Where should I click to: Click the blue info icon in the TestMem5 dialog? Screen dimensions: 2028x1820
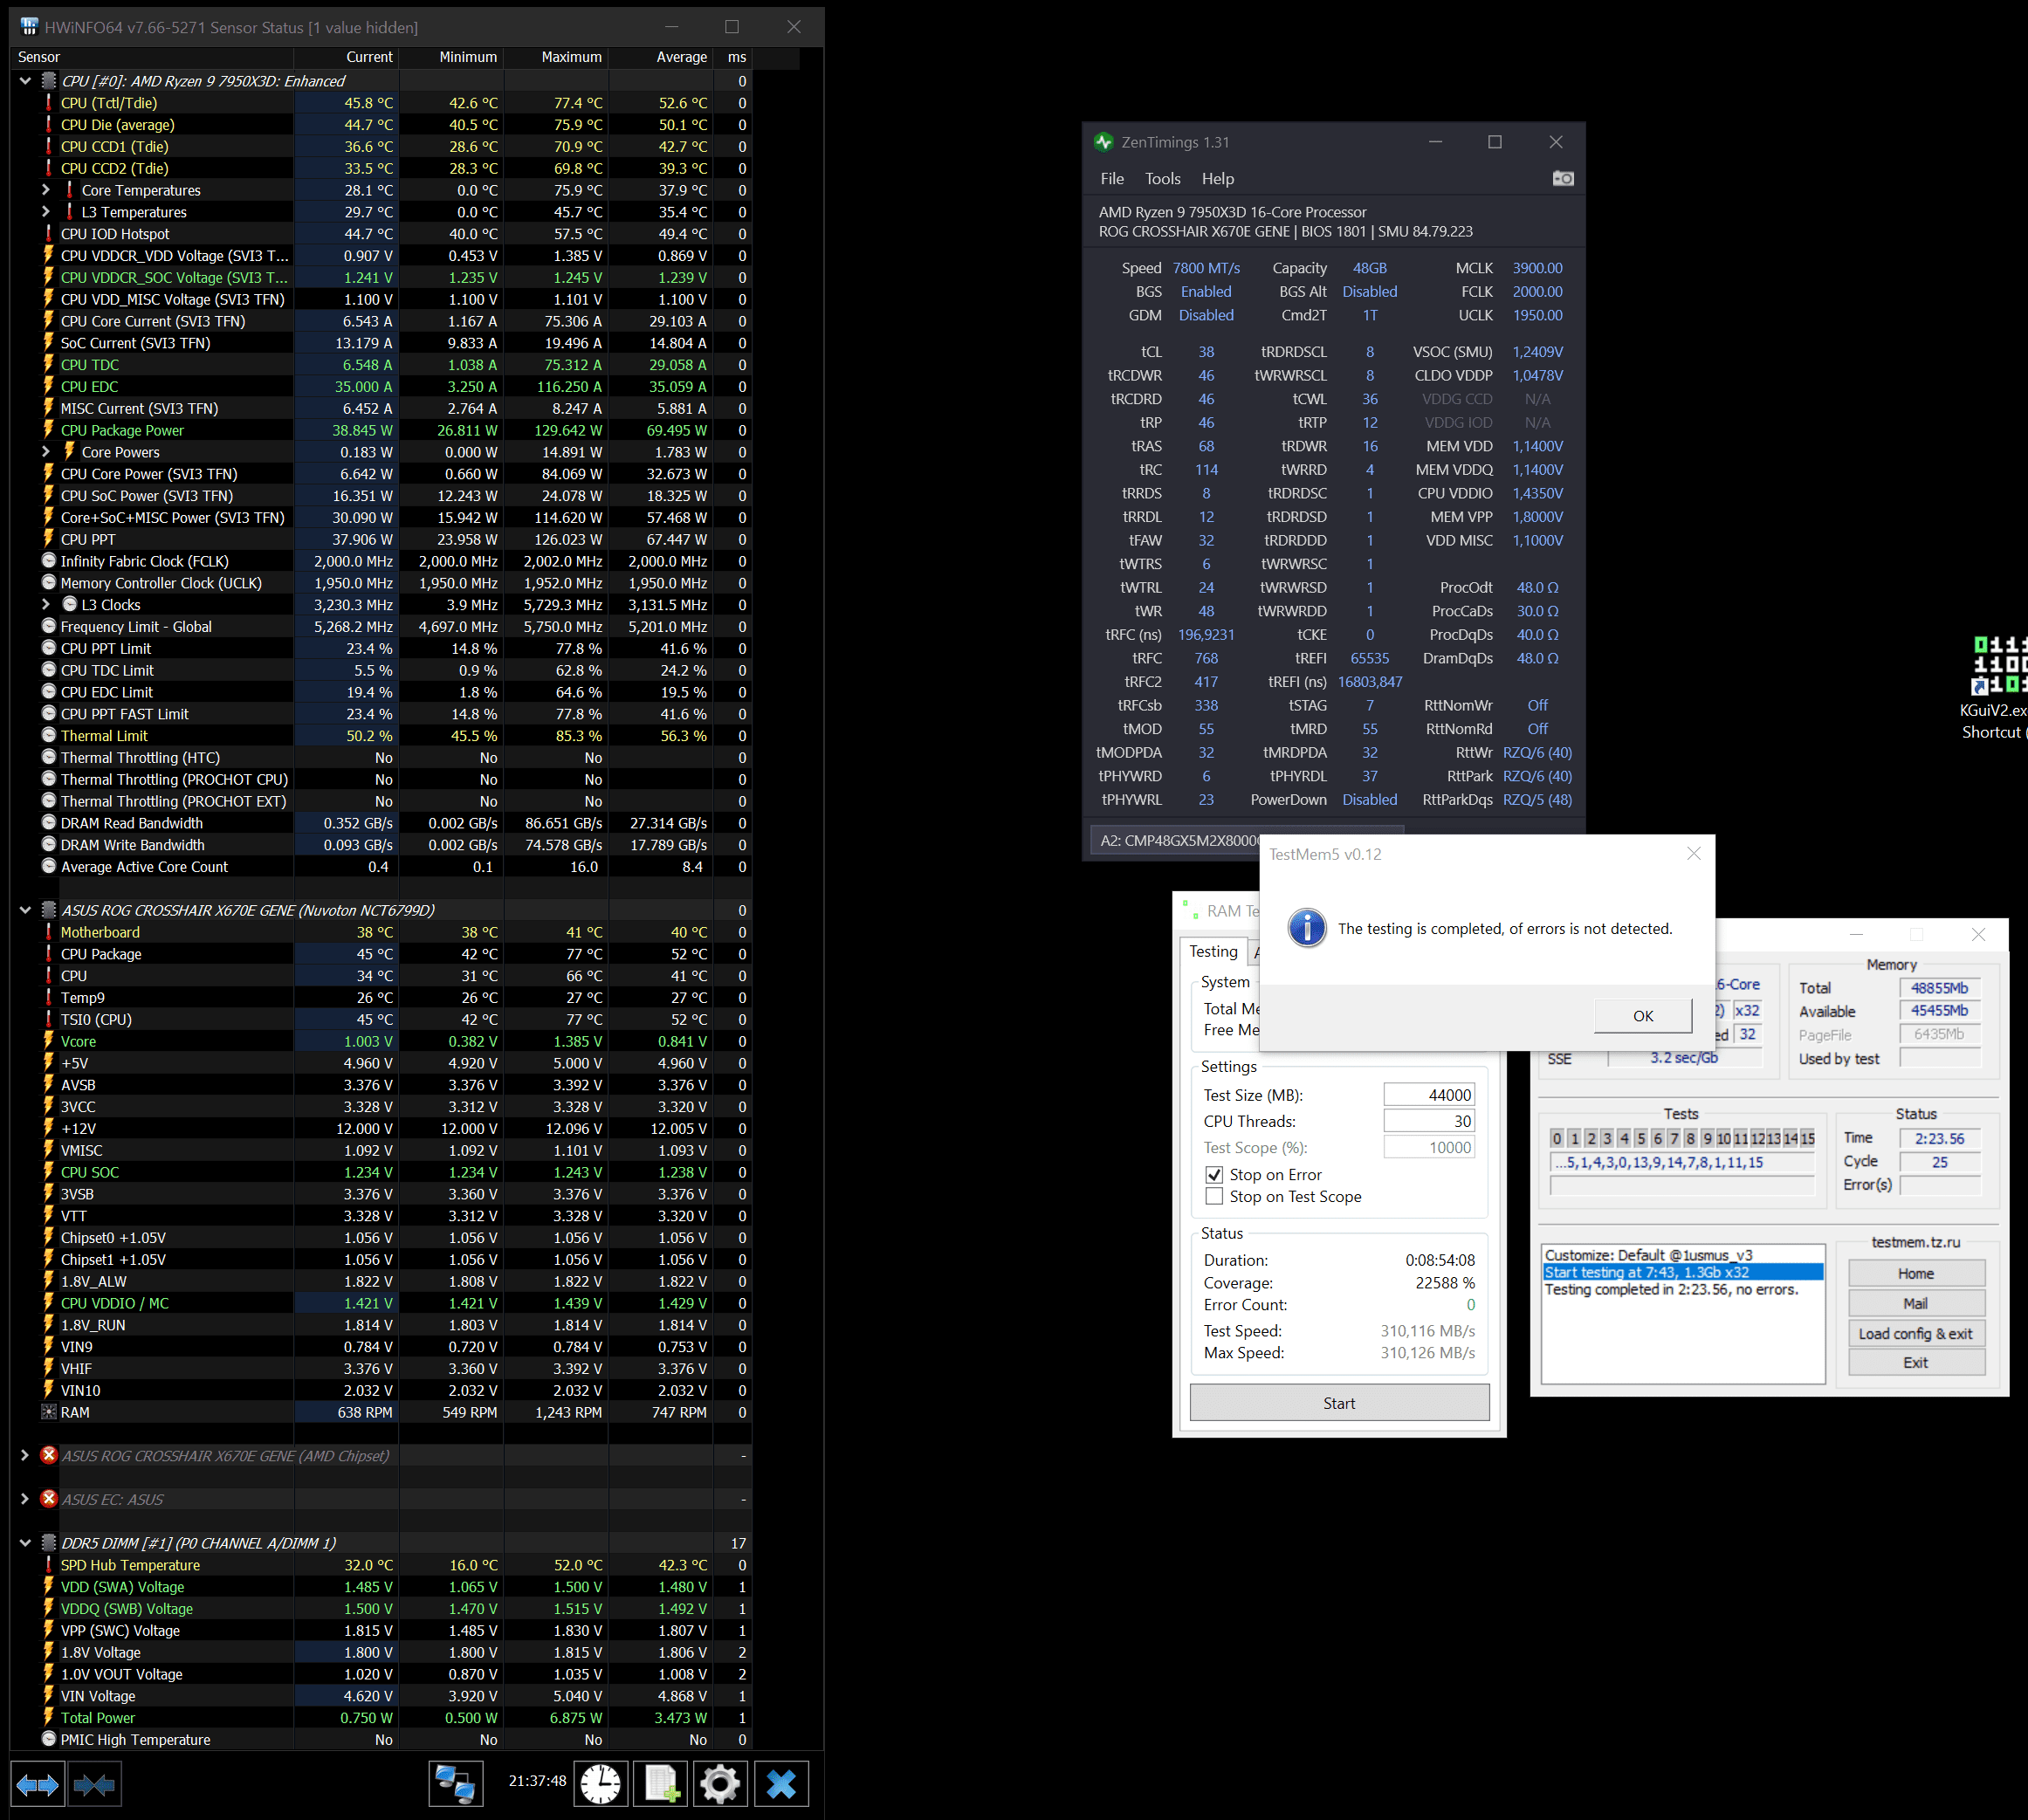[x=1307, y=928]
